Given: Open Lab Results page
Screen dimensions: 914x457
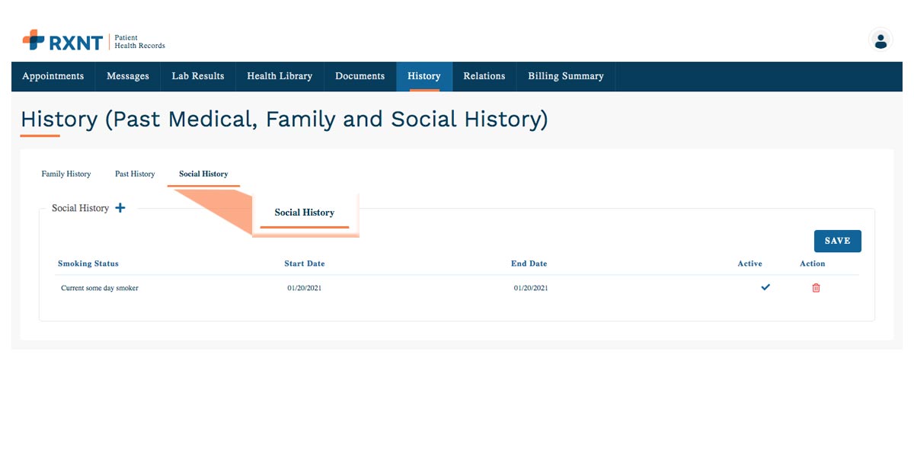Looking at the screenshot, I should (198, 76).
